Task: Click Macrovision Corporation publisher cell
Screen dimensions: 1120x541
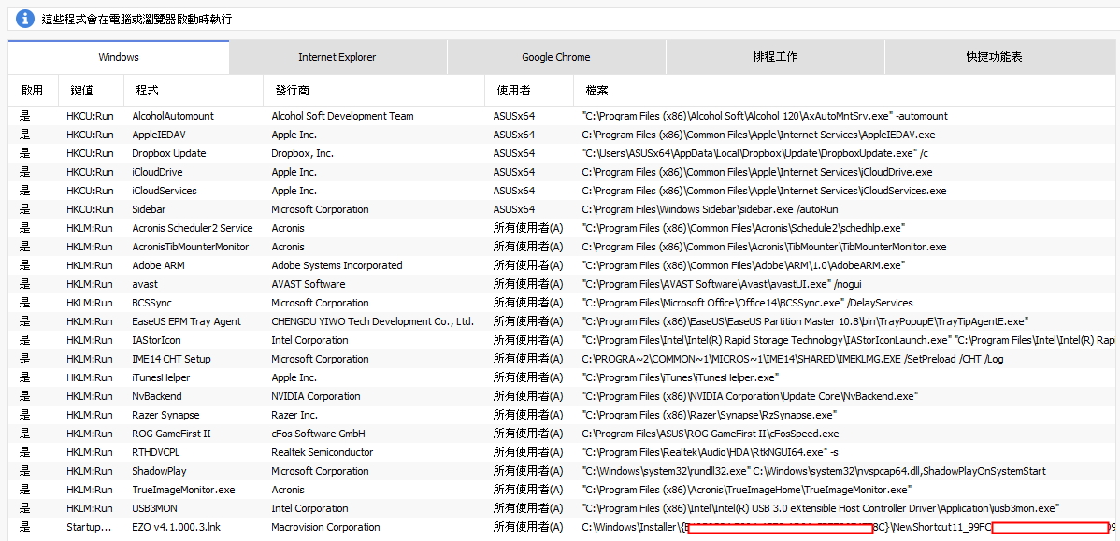Action: 325,527
